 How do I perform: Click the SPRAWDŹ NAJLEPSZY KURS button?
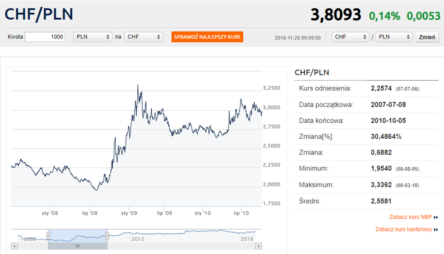[207, 37]
